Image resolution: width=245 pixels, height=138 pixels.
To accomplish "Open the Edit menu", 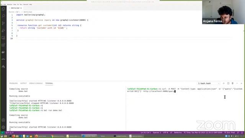I will [5, 4].
